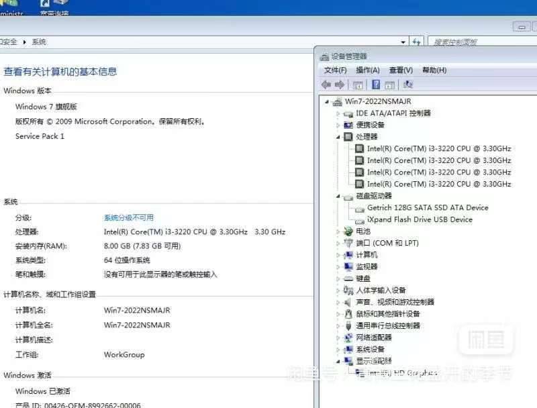537x408 pixels.
Task: Click the display adapters icon (显示适配器)
Action: coord(348,361)
